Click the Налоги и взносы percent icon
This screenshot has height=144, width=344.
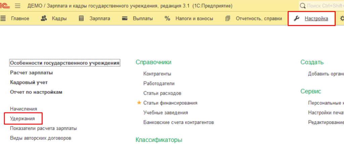pyautogui.click(x=167, y=18)
